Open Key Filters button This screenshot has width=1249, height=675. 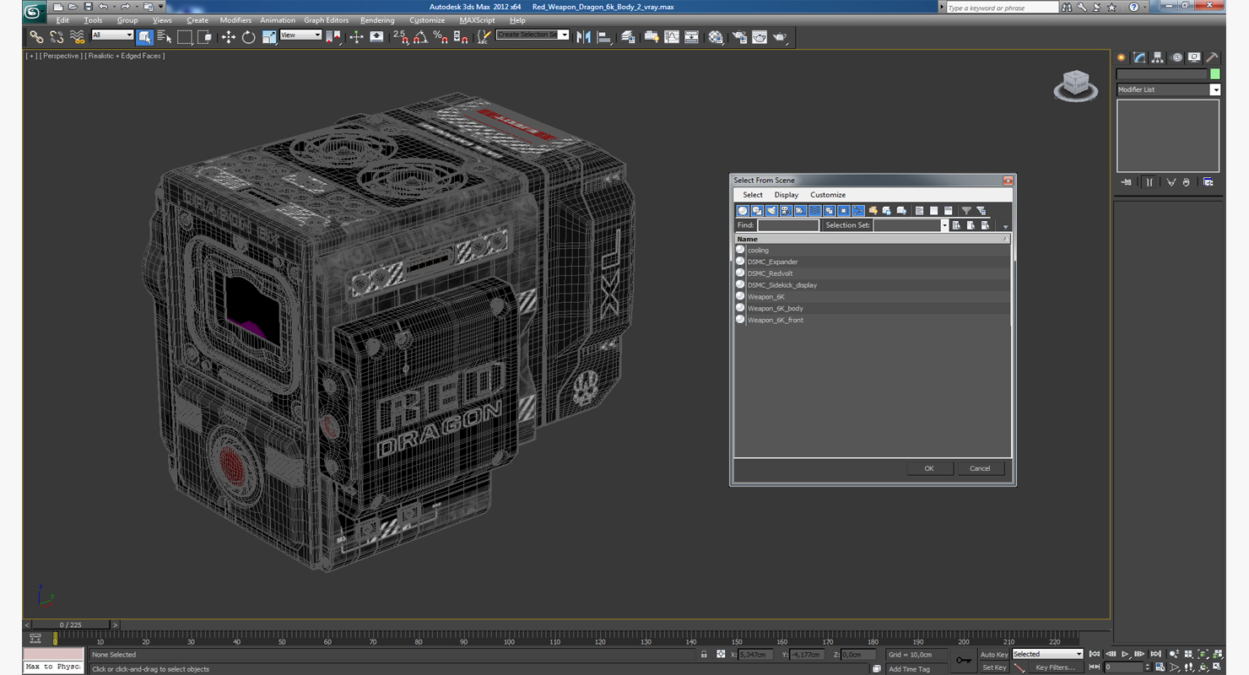1055,667
